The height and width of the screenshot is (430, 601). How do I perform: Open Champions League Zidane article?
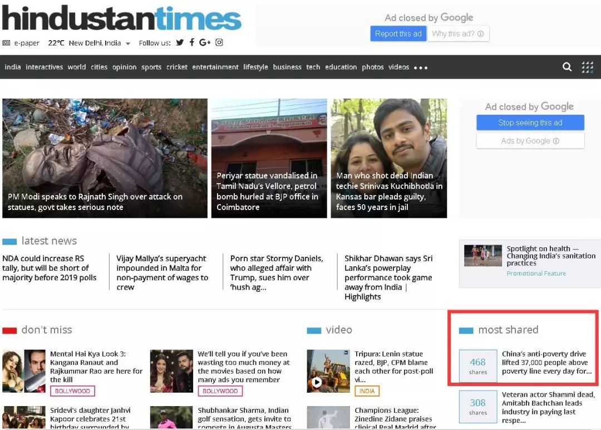point(395,418)
